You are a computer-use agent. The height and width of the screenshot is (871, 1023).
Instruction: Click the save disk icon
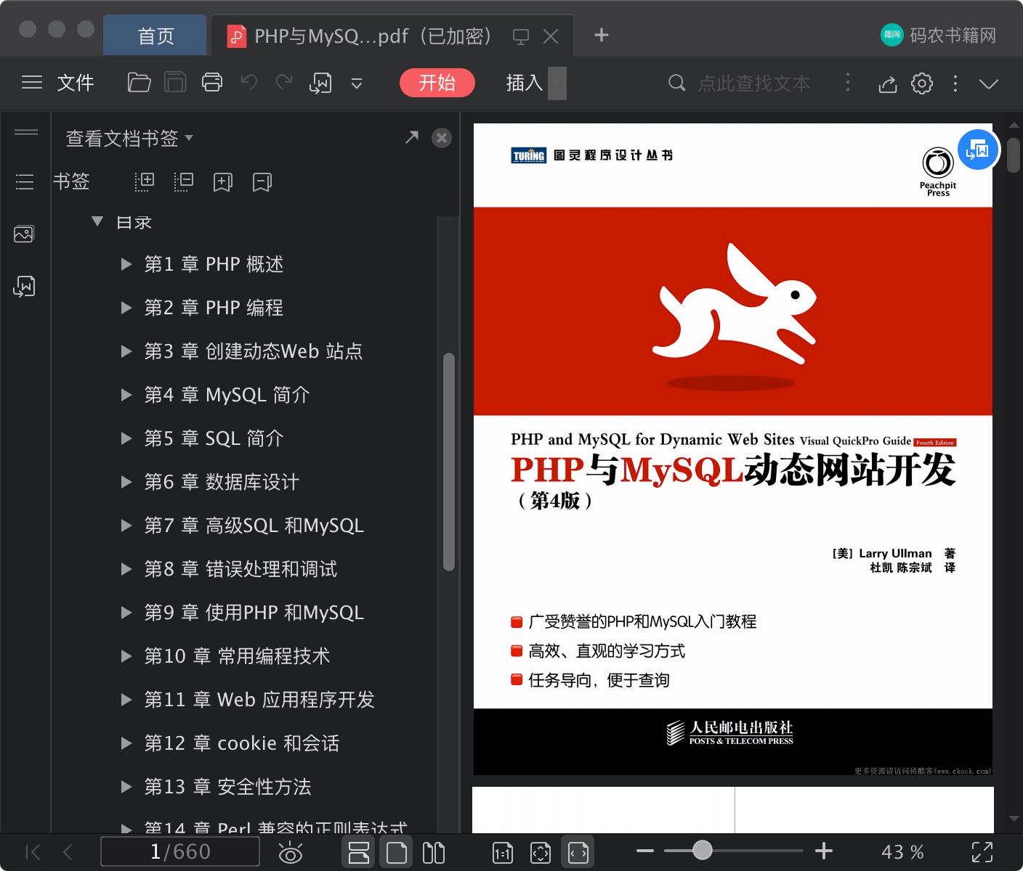(175, 83)
